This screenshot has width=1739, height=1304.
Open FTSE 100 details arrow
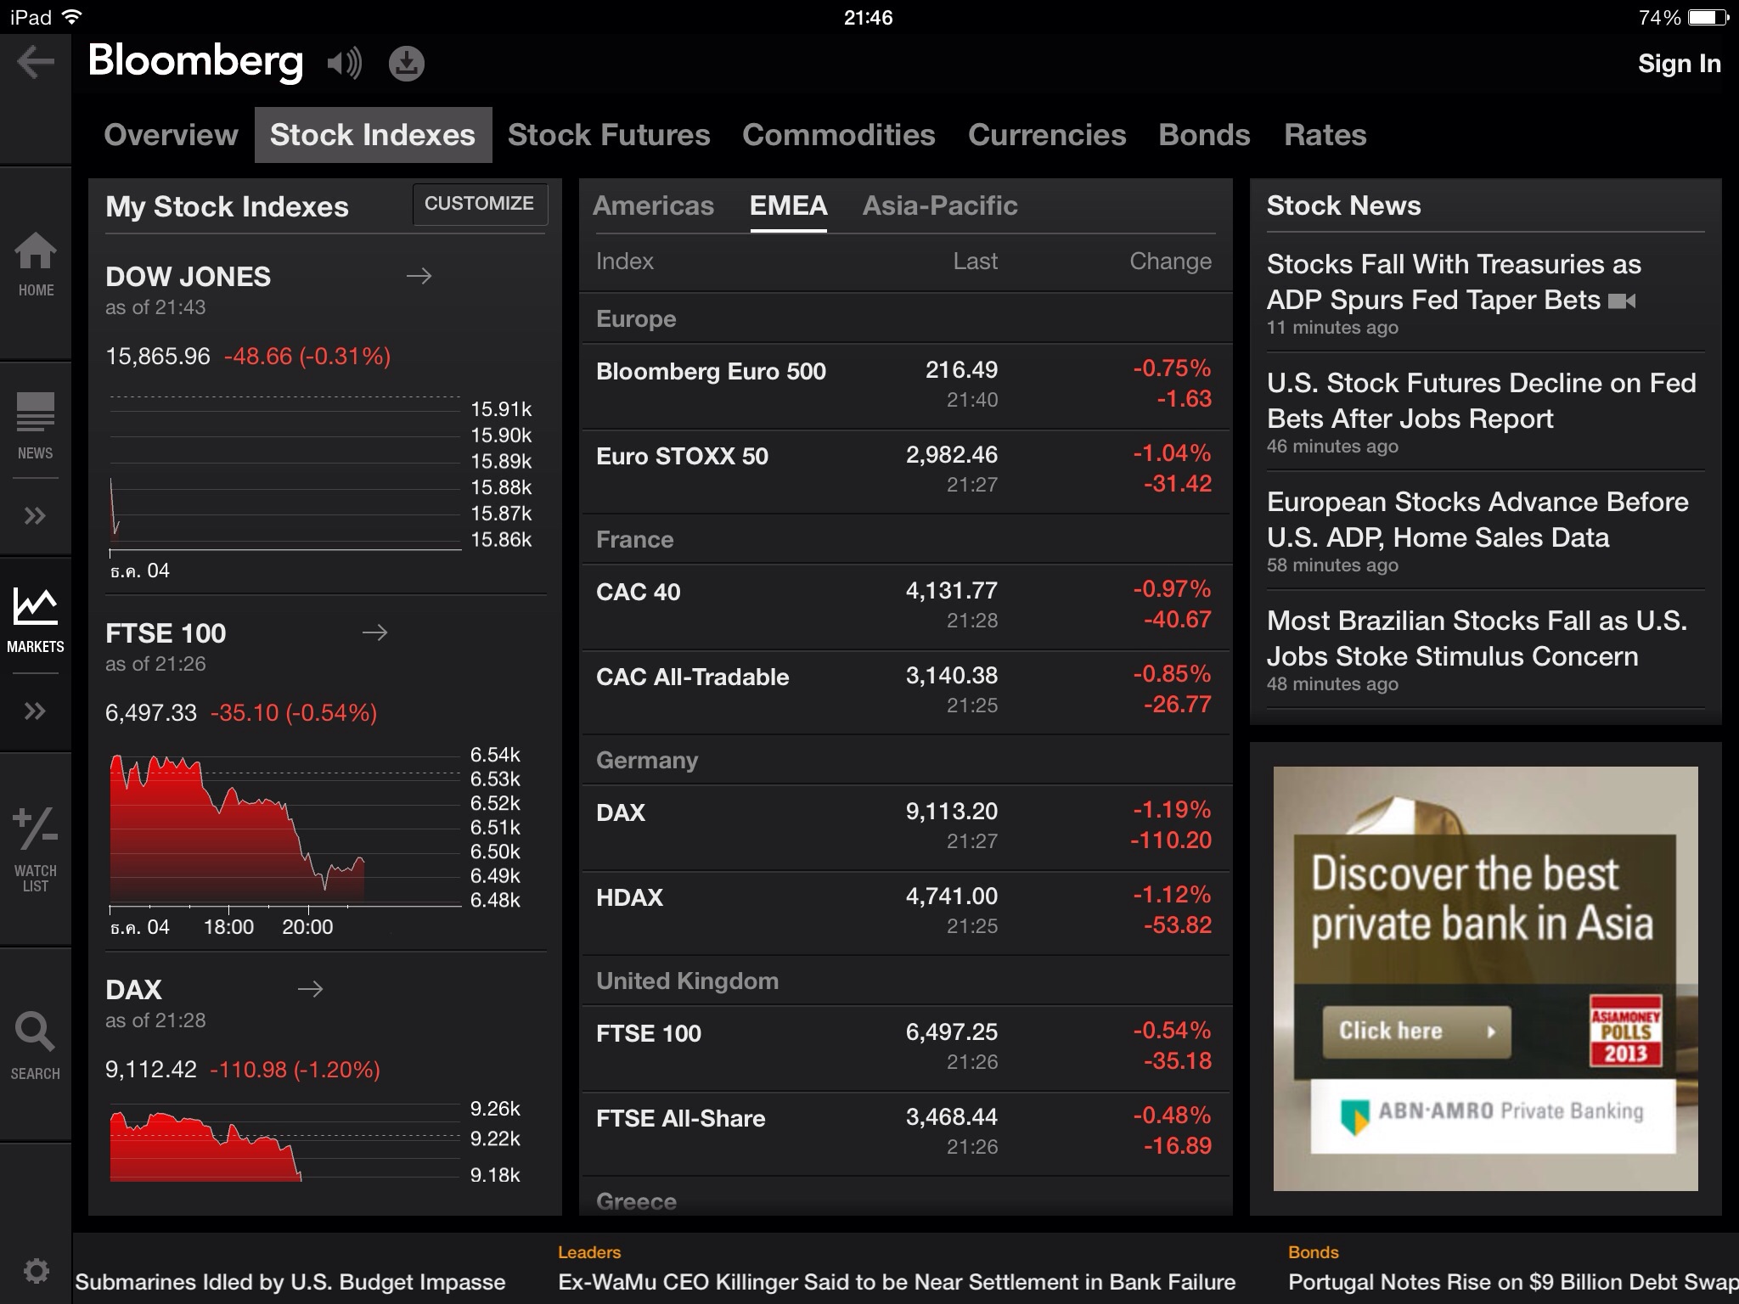pos(374,632)
